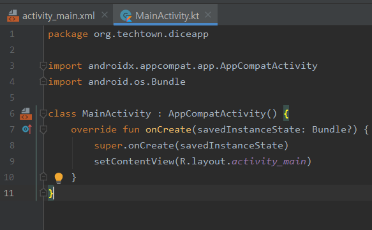
Task: Click the 'savedInstanceState' parameter on line 7
Action: tap(249, 129)
